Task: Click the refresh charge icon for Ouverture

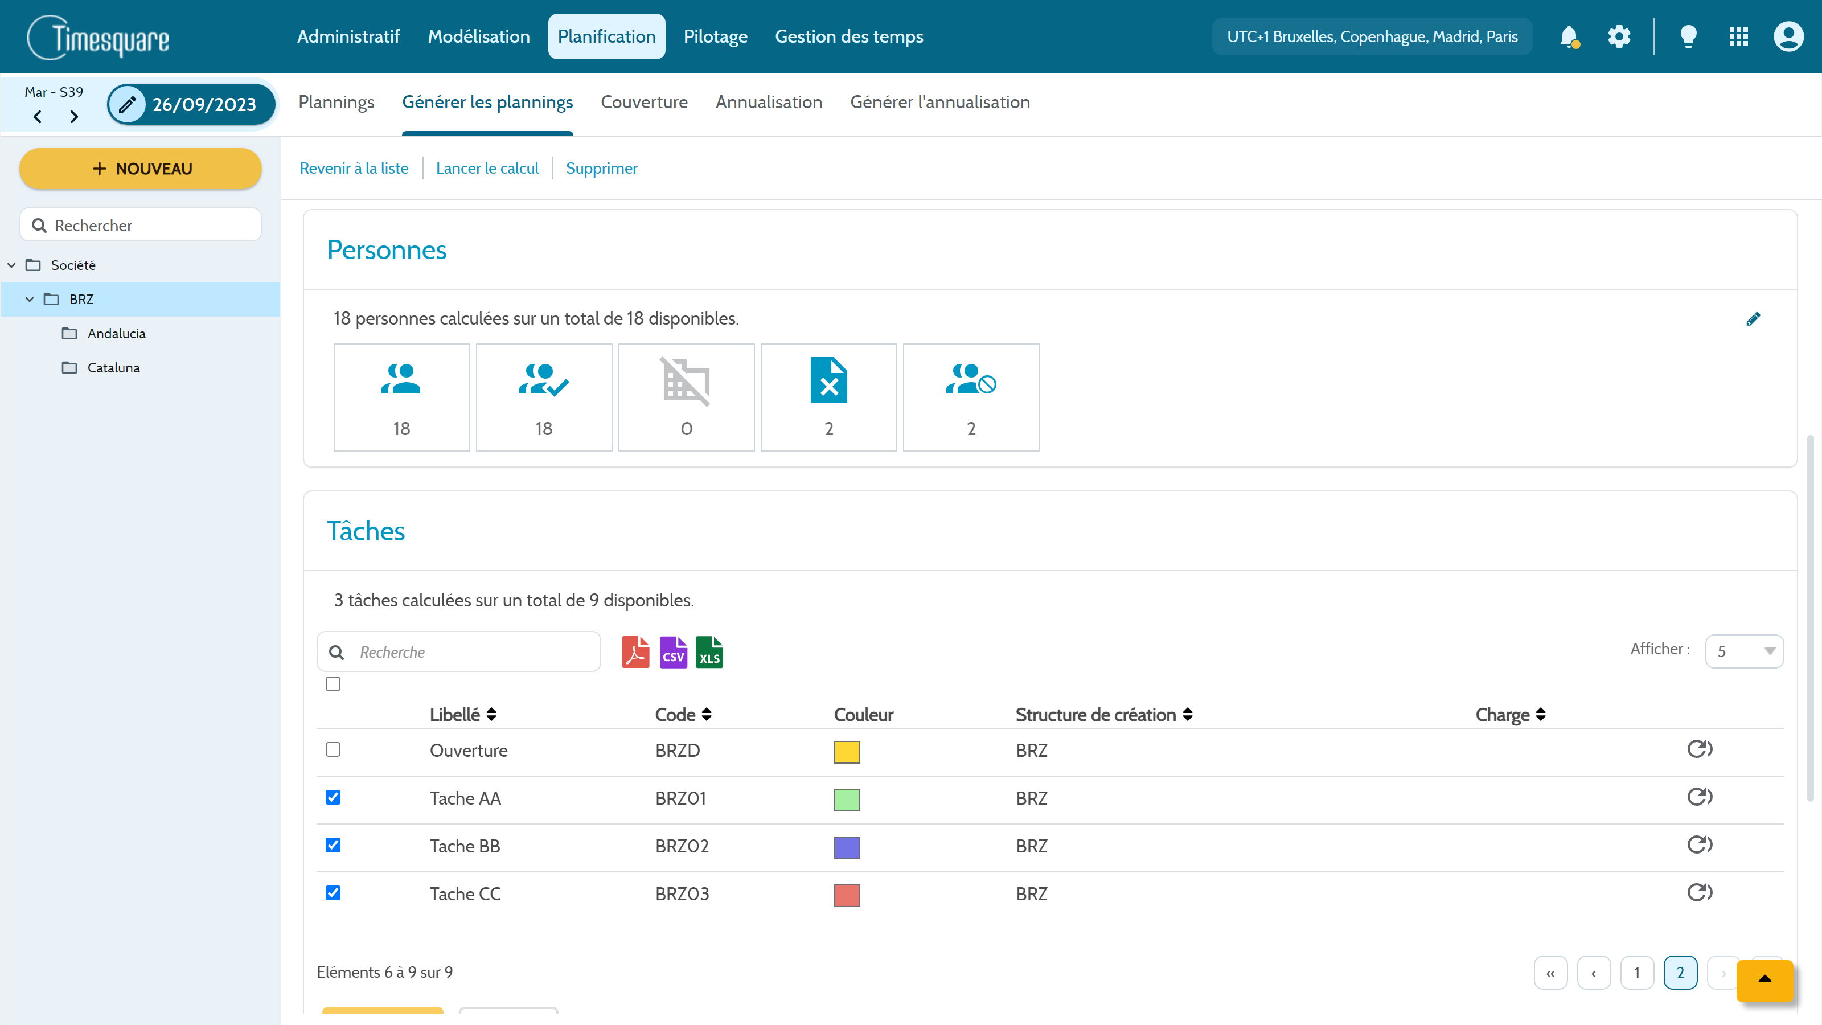Action: click(1700, 749)
